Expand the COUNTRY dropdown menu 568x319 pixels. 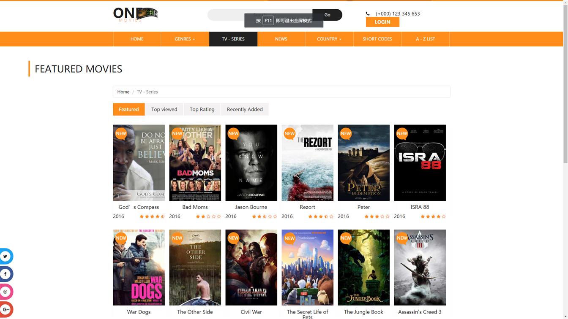coord(329,39)
